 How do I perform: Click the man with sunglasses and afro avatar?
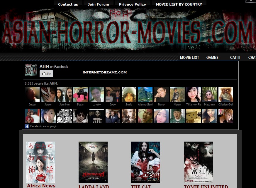[81, 116]
